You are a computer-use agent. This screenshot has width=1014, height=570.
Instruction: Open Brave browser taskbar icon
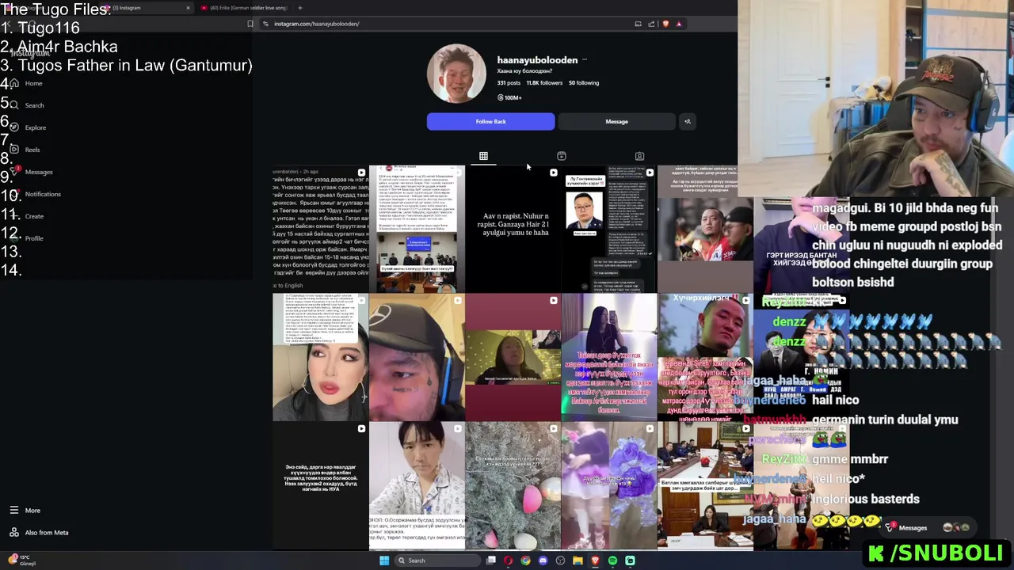(x=595, y=560)
